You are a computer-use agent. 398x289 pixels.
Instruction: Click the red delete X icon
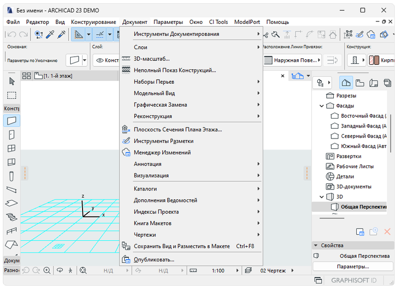[388, 232]
